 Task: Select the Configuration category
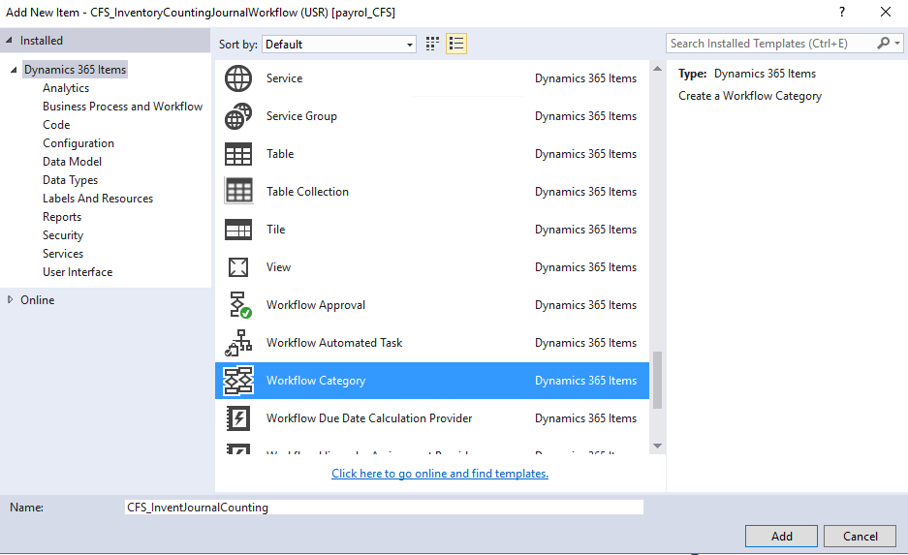78,143
